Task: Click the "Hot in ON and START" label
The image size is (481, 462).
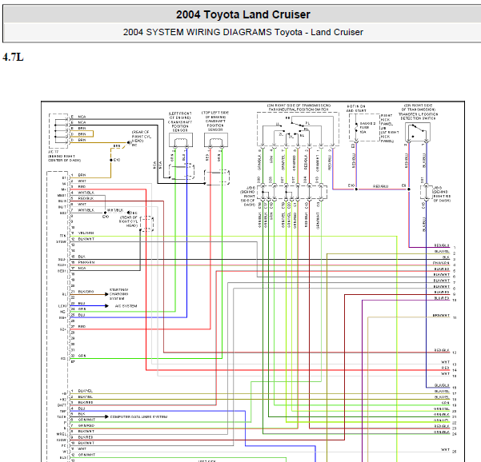Action: click(356, 109)
